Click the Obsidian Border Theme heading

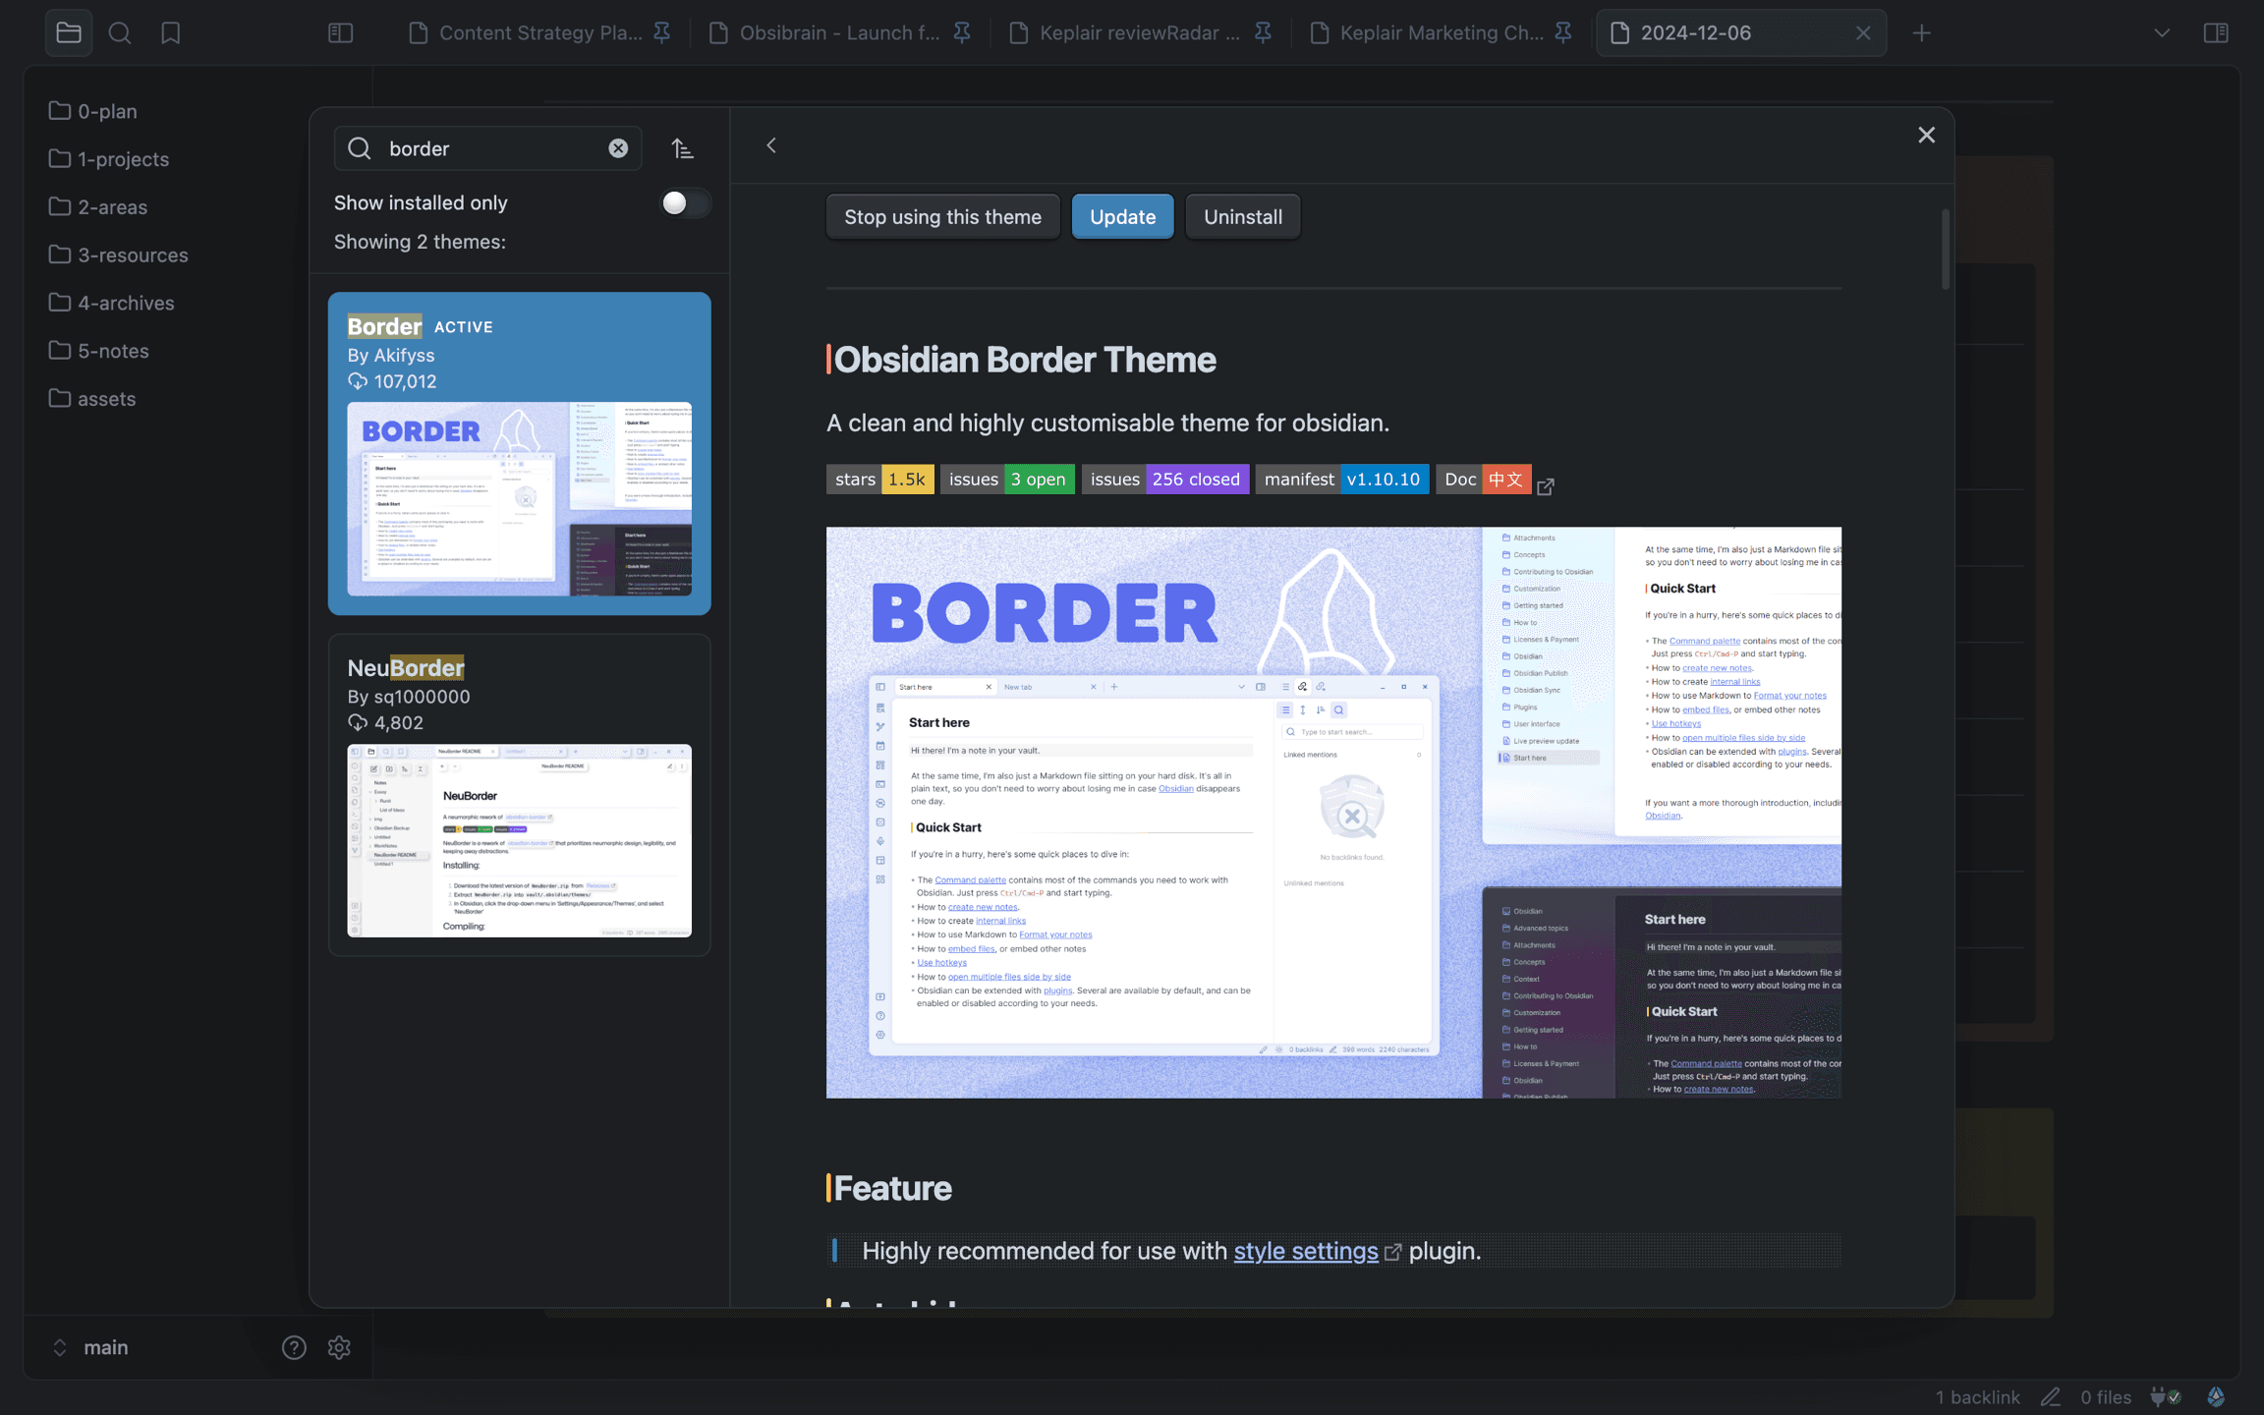point(1025,360)
